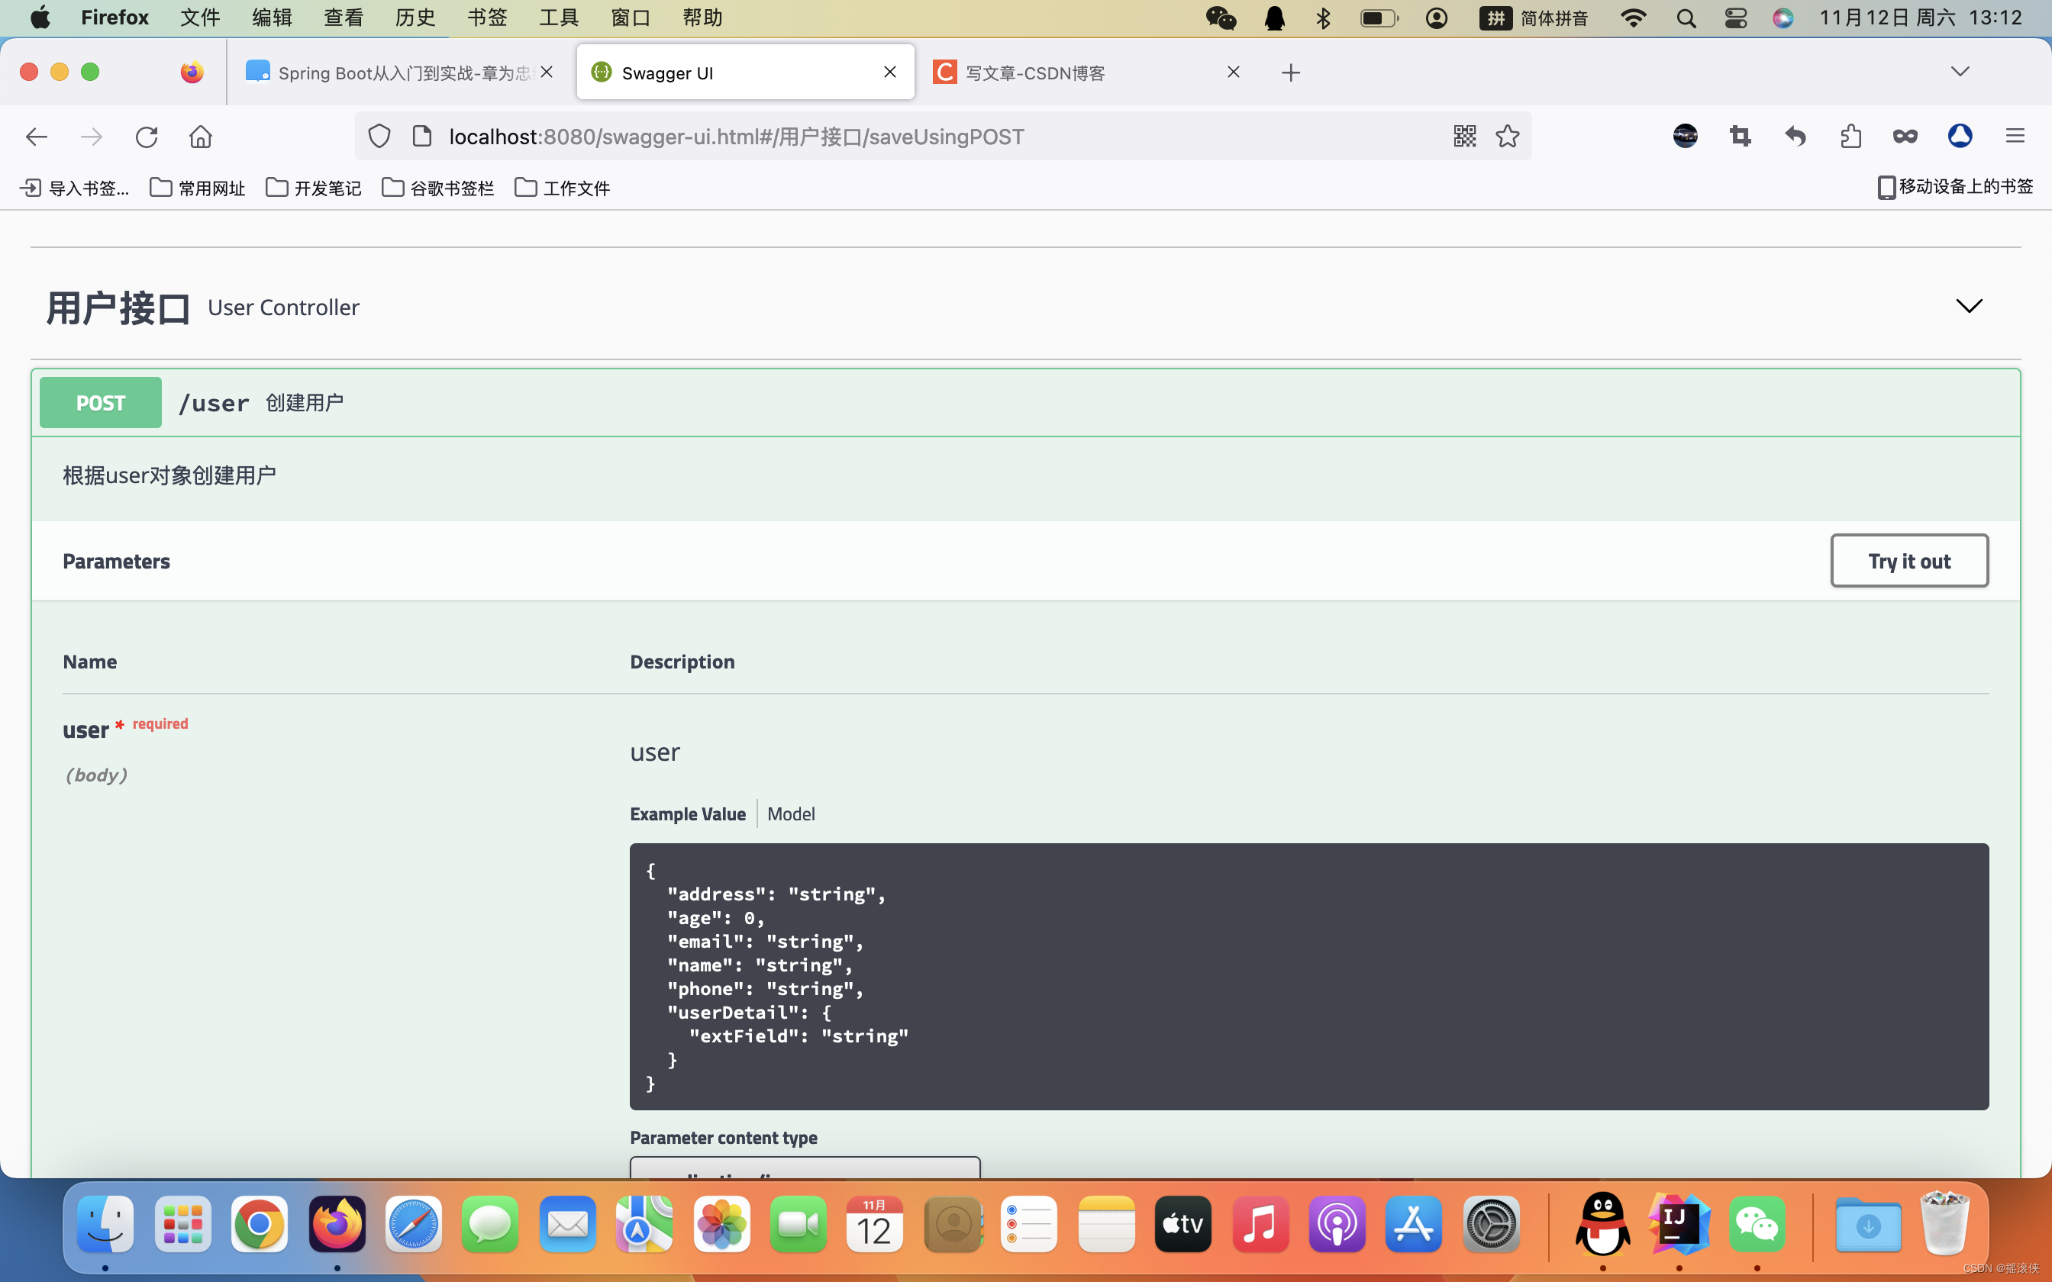The height and width of the screenshot is (1282, 2052).
Task: Click the tracking protection shield icon
Action: point(379,136)
